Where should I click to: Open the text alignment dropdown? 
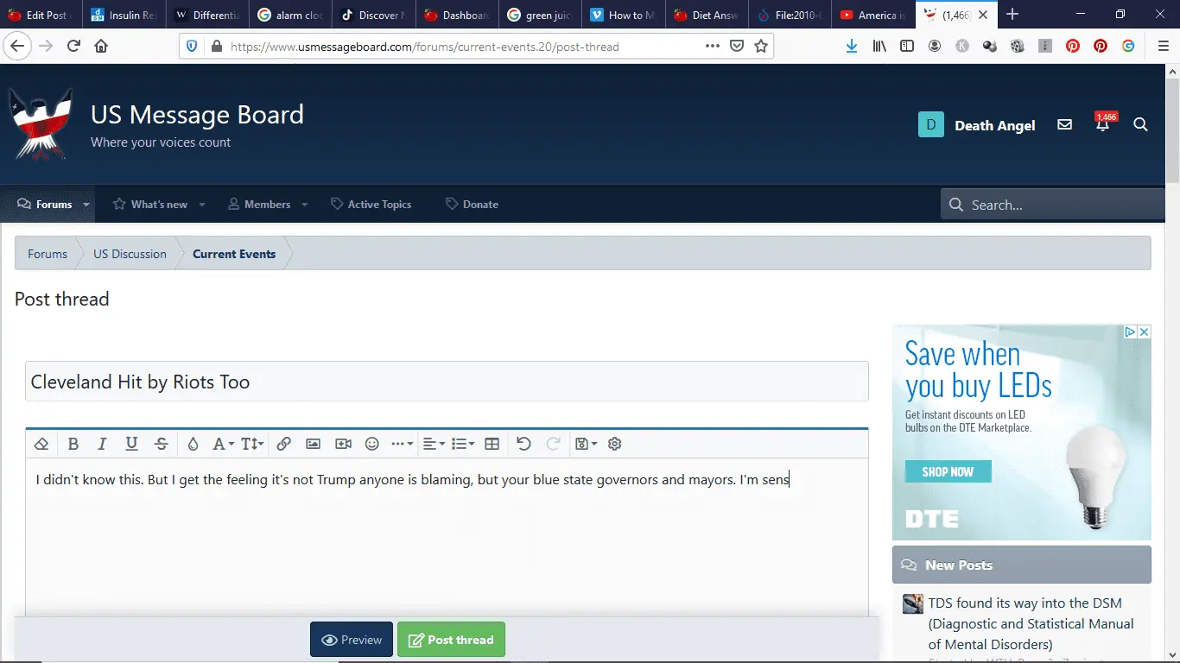[x=434, y=444]
